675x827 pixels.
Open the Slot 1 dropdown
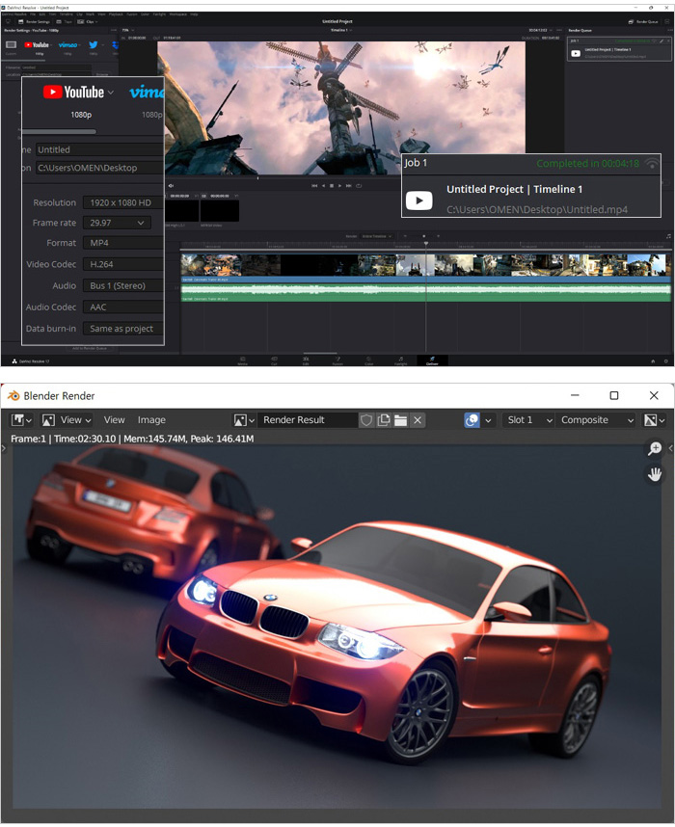pyautogui.click(x=528, y=420)
